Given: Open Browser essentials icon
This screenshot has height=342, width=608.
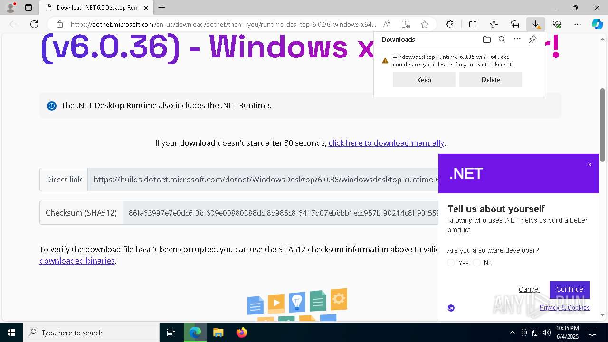Looking at the screenshot, I should (x=557, y=24).
